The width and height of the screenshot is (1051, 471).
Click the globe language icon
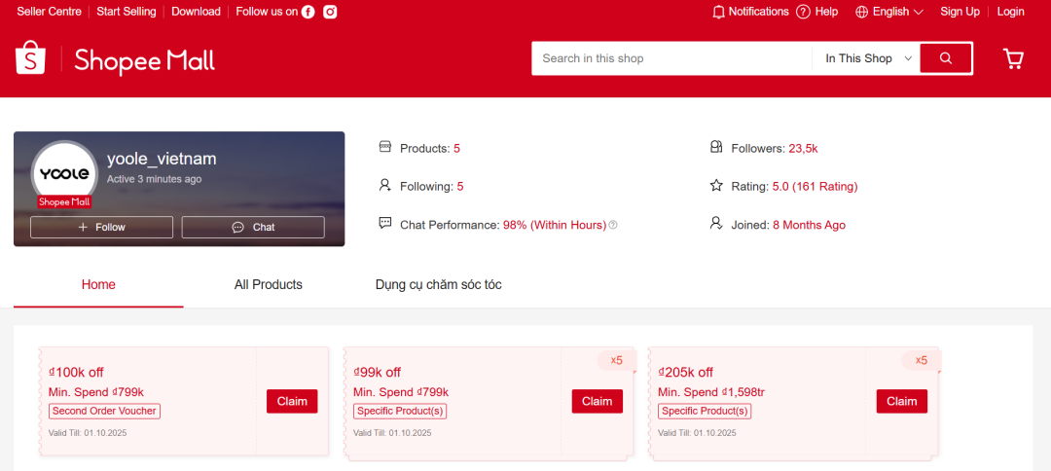tap(861, 12)
